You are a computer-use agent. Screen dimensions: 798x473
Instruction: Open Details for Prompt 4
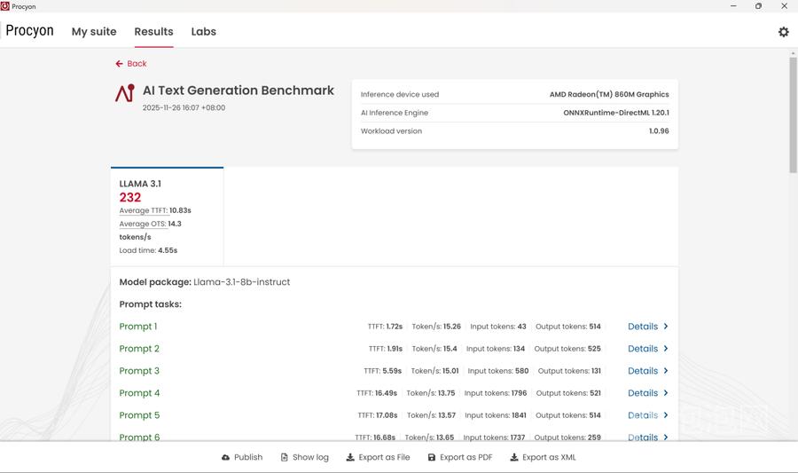tap(647, 393)
